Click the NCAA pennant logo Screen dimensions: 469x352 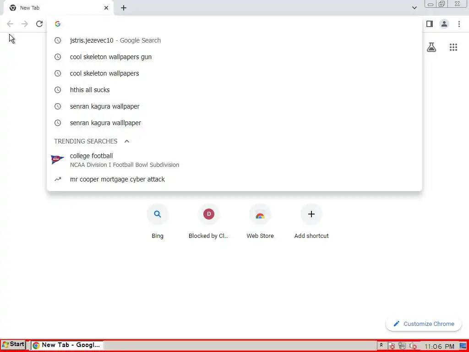tap(57, 160)
